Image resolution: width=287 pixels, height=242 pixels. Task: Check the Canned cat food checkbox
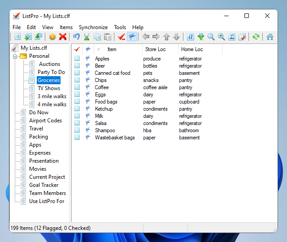[x=77, y=73]
